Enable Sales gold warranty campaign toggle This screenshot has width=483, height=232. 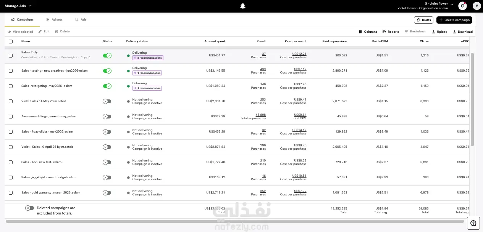[x=107, y=193]
